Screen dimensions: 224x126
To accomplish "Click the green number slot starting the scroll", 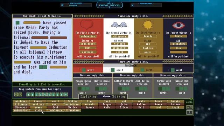I will coord(17,22).
